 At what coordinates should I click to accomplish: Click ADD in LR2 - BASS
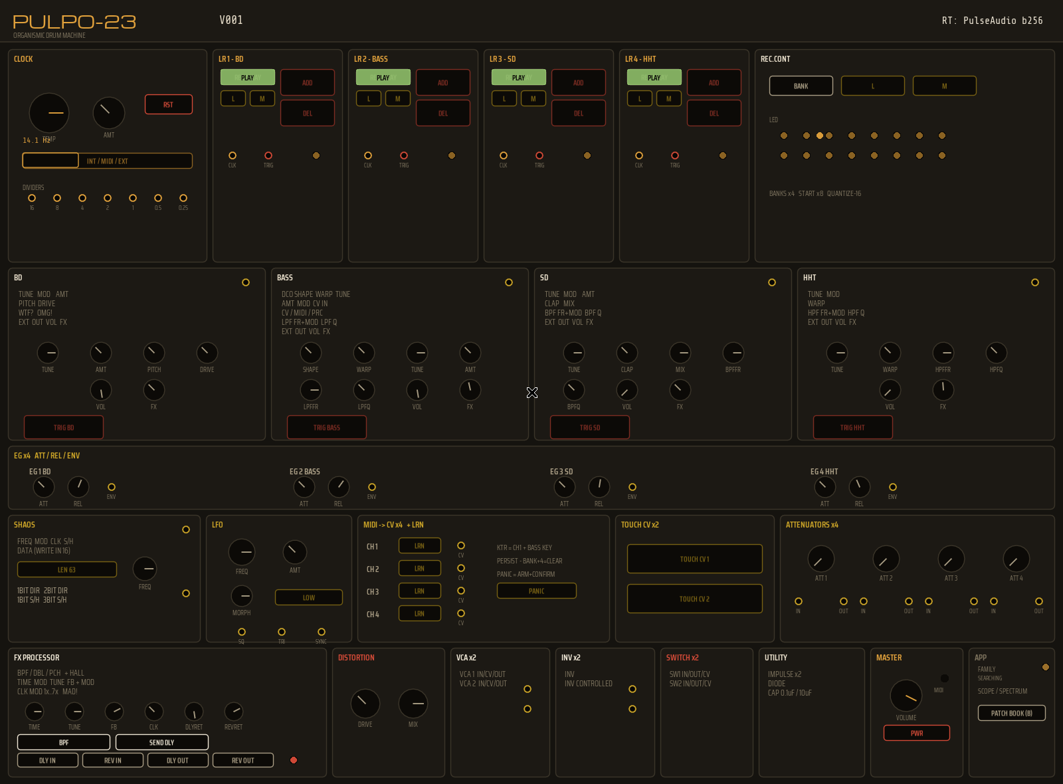tap(443, 82)
